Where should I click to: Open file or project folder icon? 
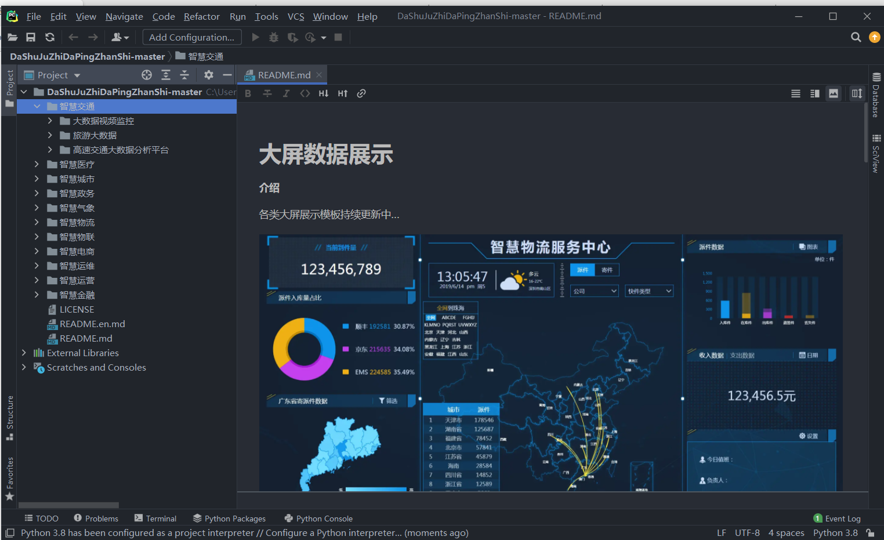point(12,37)
